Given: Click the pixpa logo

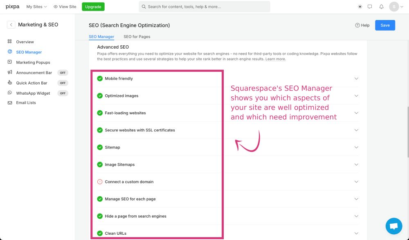Looking at the screenshot, I should [13, 7].
